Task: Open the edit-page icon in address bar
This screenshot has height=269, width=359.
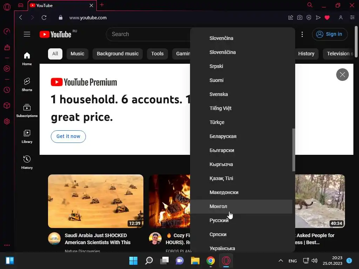Action: point(291,18)
